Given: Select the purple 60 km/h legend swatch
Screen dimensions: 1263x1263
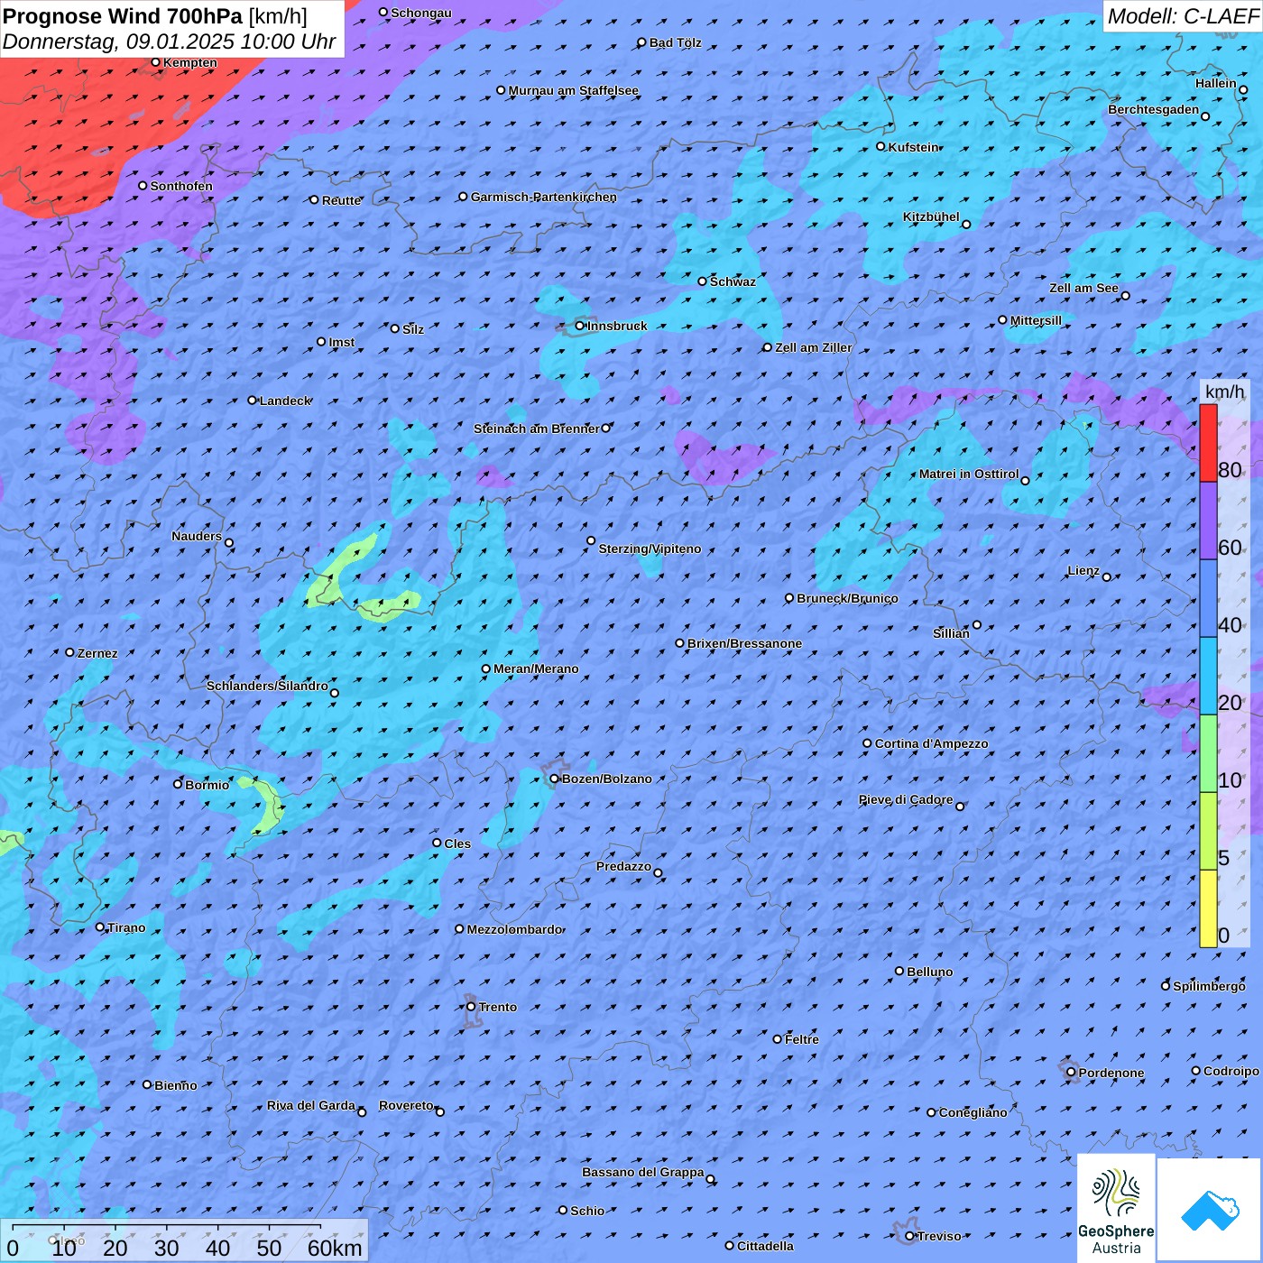Looking at the screenshot, I should [1208, 521].
